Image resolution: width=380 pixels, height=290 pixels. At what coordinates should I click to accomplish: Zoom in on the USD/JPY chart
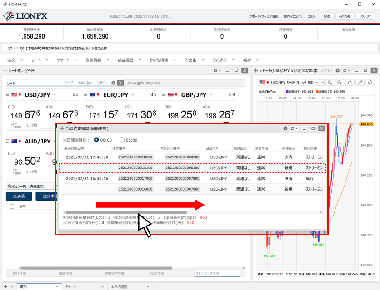click(330, 83)
